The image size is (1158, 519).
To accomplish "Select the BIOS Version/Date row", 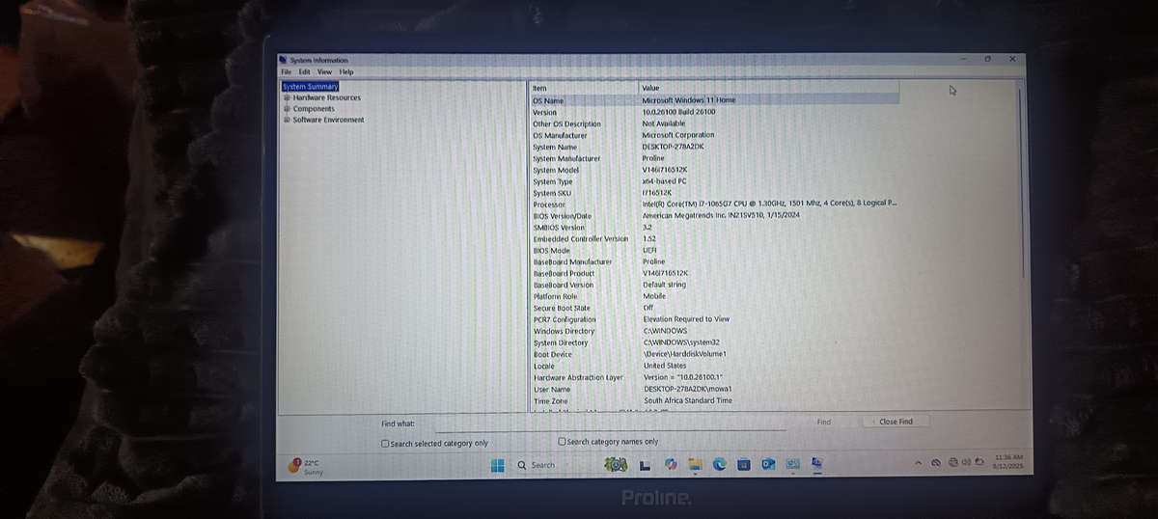I will [714, 216].
